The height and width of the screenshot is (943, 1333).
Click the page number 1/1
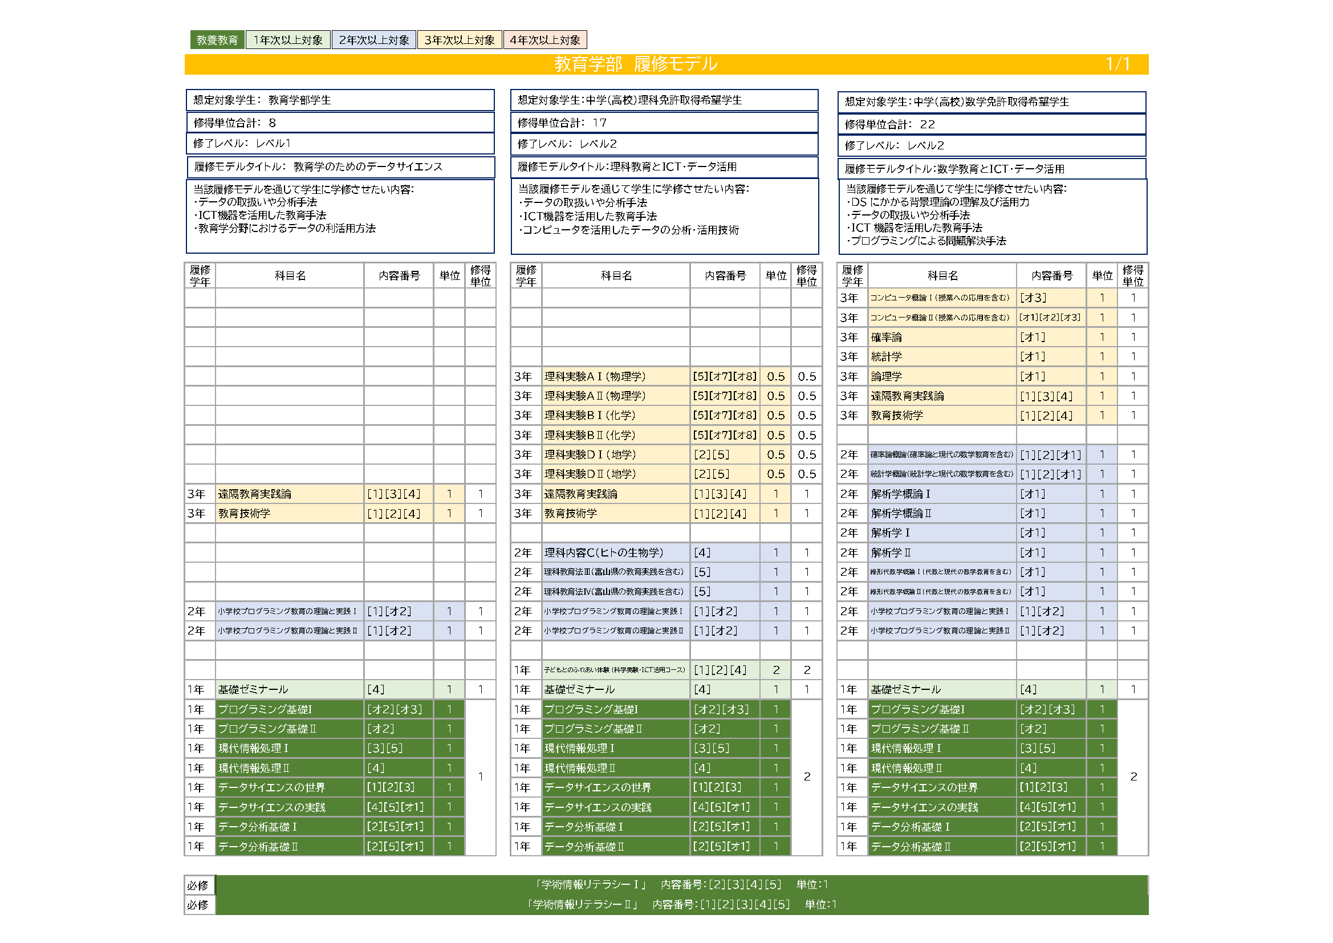[x=1117, y=64]
